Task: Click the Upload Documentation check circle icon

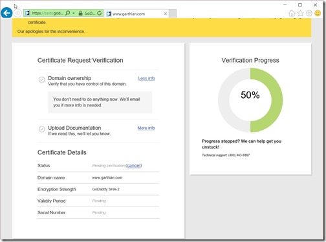Action: (42, 129)
